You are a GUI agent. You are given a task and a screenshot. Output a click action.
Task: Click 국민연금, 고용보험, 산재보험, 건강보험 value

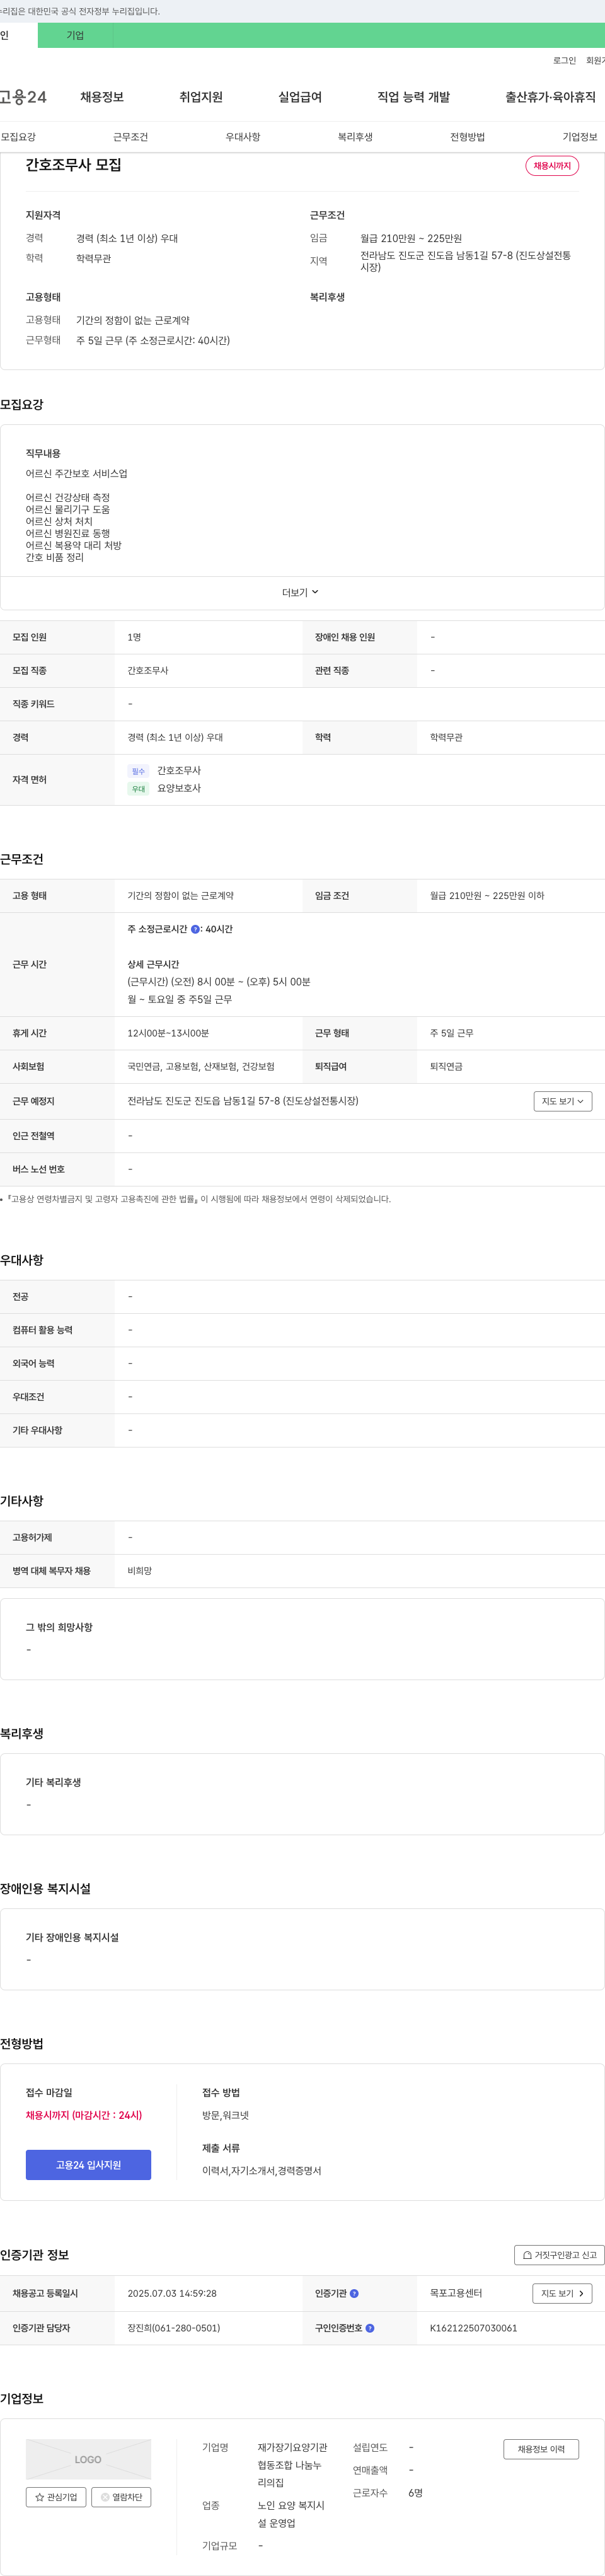(201, 1067)
